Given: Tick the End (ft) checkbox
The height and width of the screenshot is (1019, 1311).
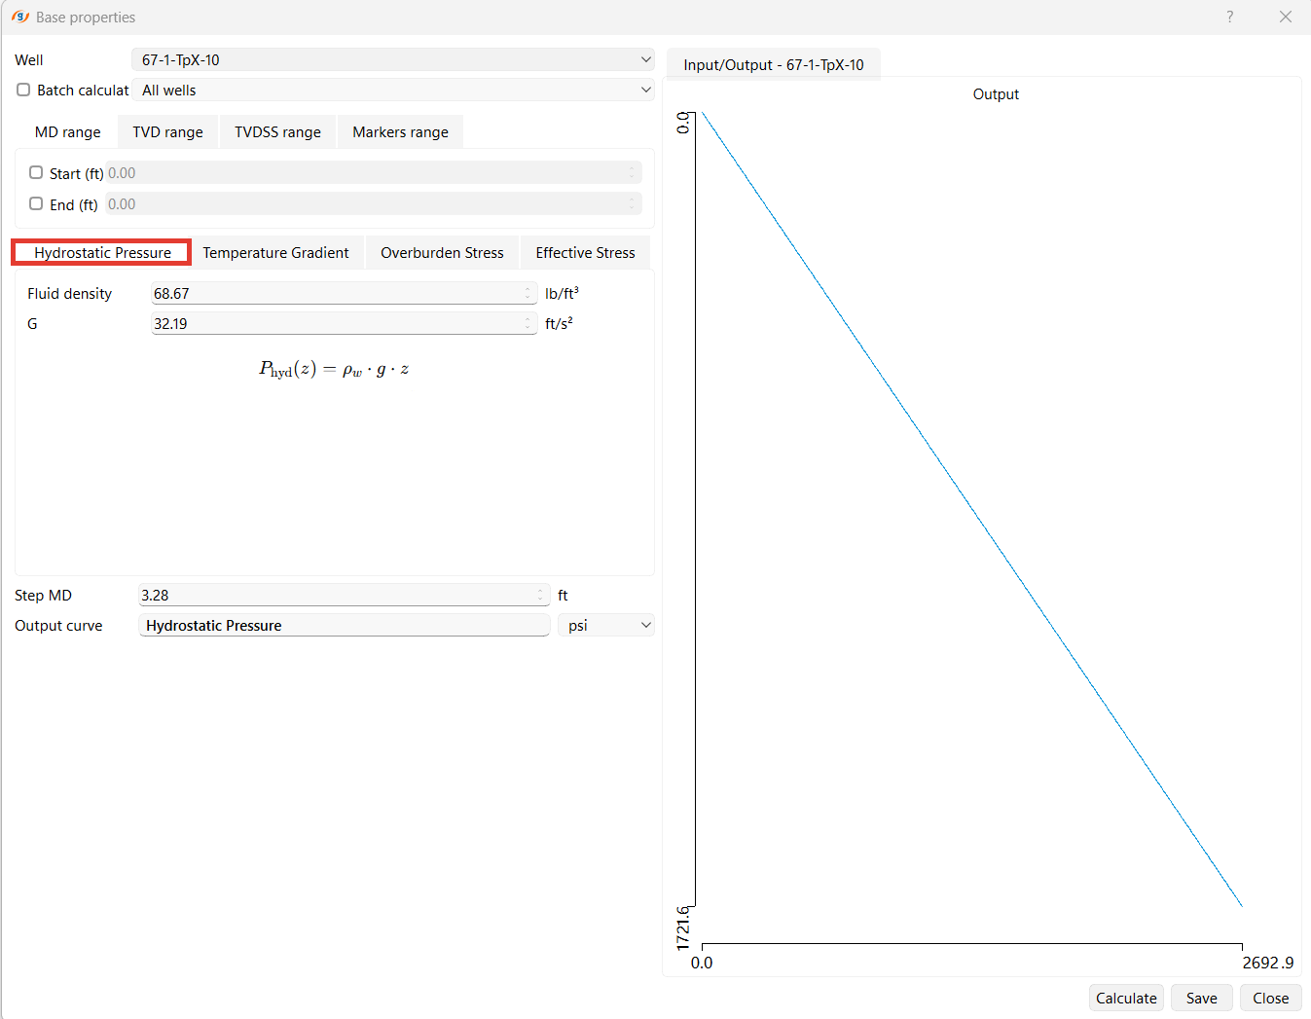Looking at the screenshot, I should pos(36,203).
